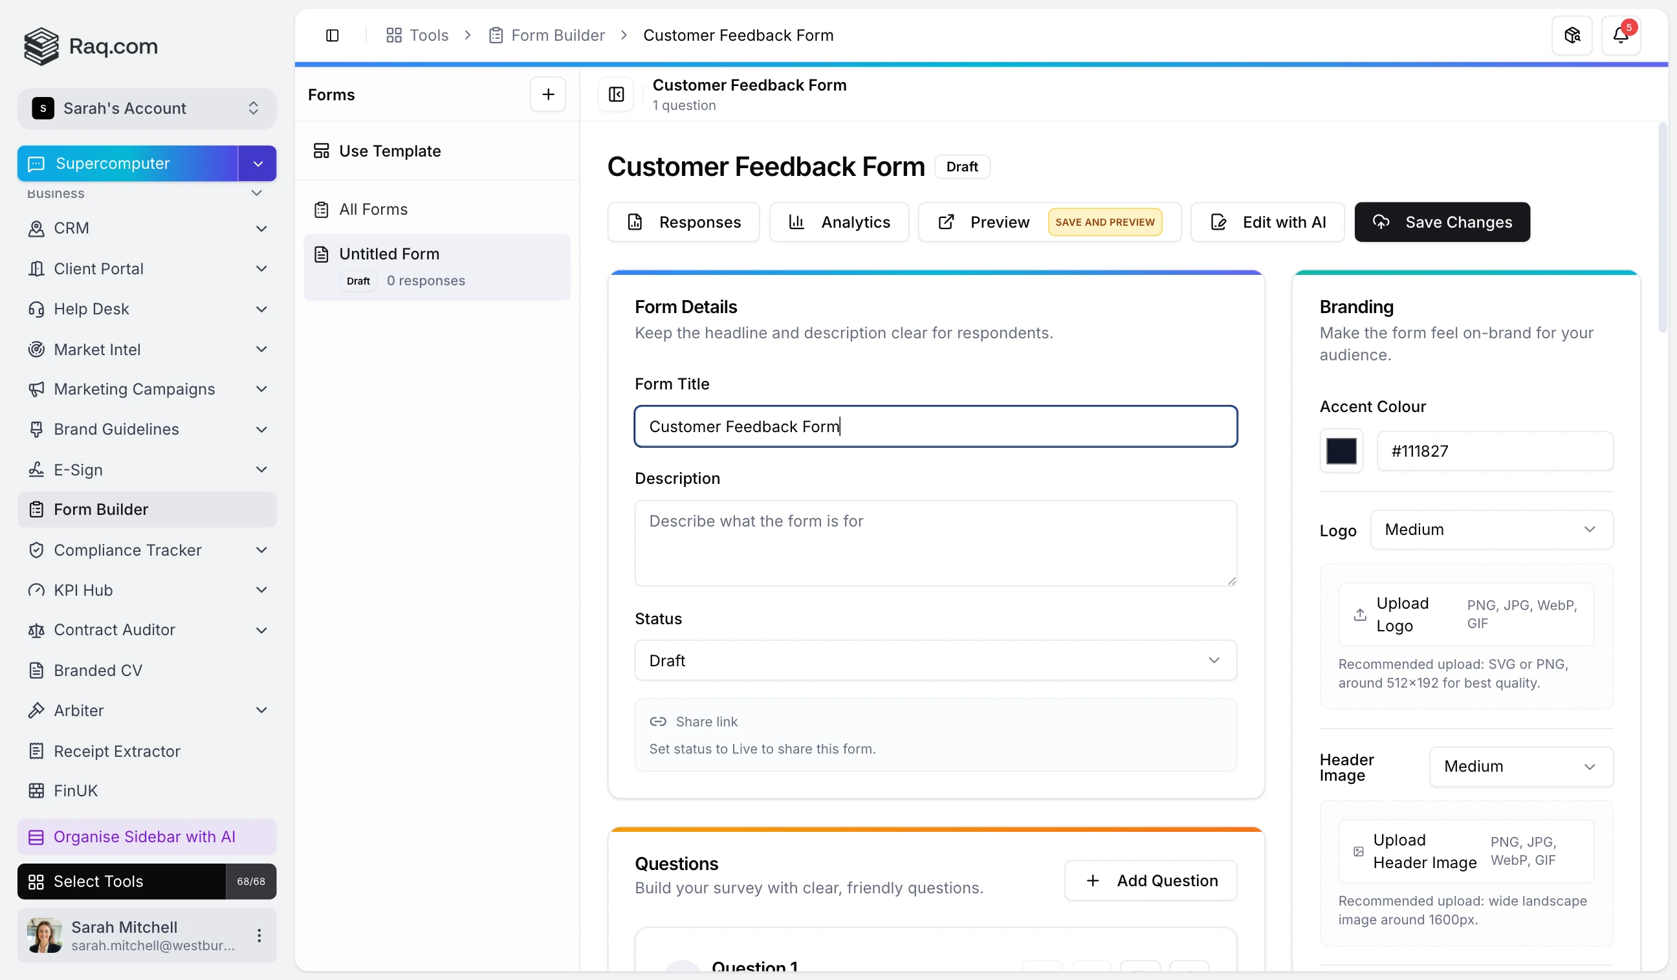
Task: Click the Add Question button
Action: pyautogui.click(x=1150, y=881)
